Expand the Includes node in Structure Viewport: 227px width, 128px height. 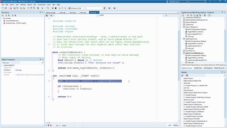pyautogui.click(x=2, y=18)
